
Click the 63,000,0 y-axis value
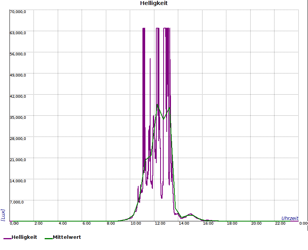[x=18, y=33]
